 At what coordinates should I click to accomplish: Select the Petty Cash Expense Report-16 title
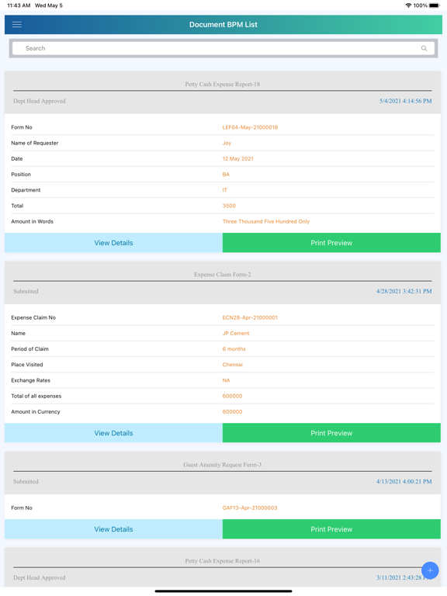[223, 560]
